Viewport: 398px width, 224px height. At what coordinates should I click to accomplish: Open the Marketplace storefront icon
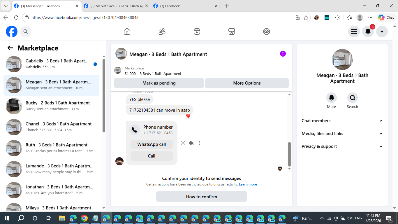pos(232,32)
